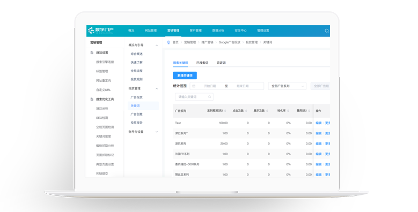Sort the table by 系列预算(元) column arrows
The height and width of the screenshot is (212, 418).
pyautogui.click(x=225, y=111)
